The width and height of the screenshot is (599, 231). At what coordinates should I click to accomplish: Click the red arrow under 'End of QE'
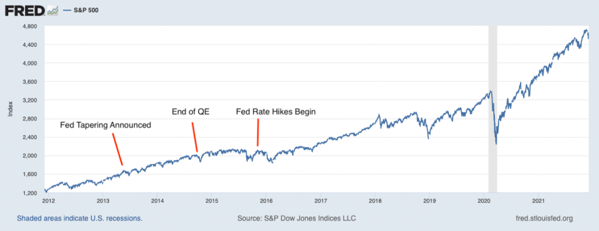coord(195,137)
